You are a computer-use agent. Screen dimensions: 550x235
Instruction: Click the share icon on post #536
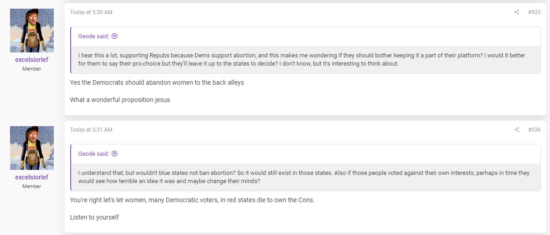tap(517, 130)
